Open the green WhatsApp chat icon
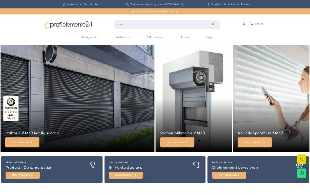Screen dimensions: 310x195 tap(302, 173)
